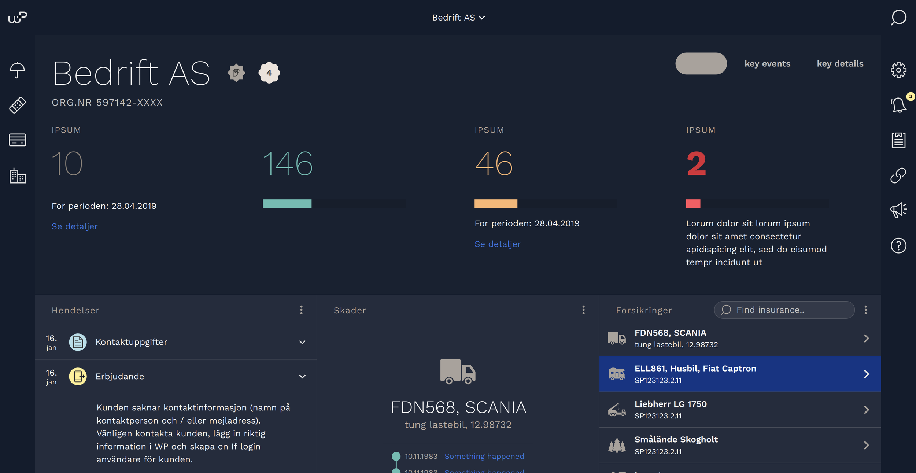Screen dimensions: 916x473
Task: Click the bandage claims sidebar icon
Action: 17,105
